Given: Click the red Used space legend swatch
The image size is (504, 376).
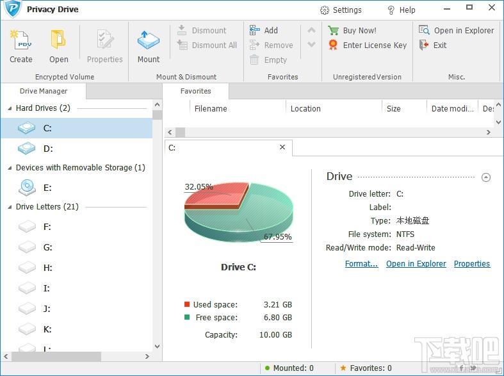Looking at the screenshot, I should pyautogui.click(x=187, y=304).
